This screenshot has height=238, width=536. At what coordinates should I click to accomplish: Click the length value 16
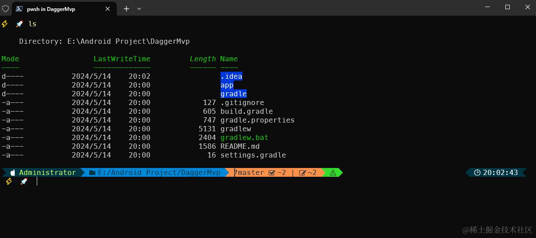pyautogui.click(x=212, y=155)
